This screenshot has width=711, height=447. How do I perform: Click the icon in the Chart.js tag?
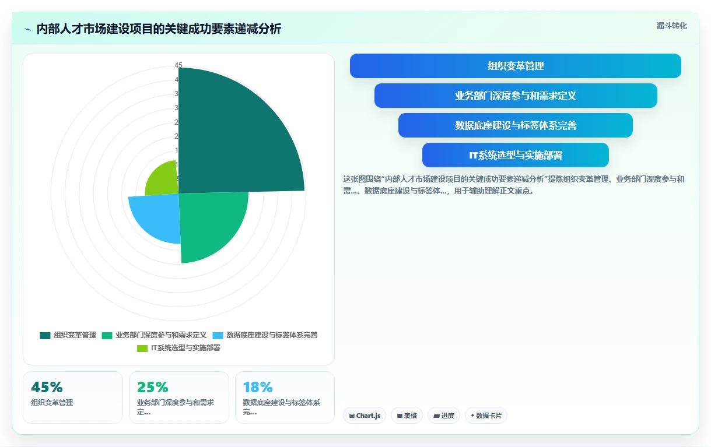[352, 416]
